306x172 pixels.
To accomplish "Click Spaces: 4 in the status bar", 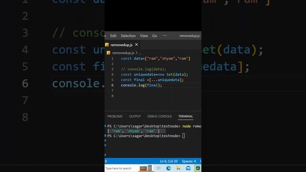I will tap(189, 161).
